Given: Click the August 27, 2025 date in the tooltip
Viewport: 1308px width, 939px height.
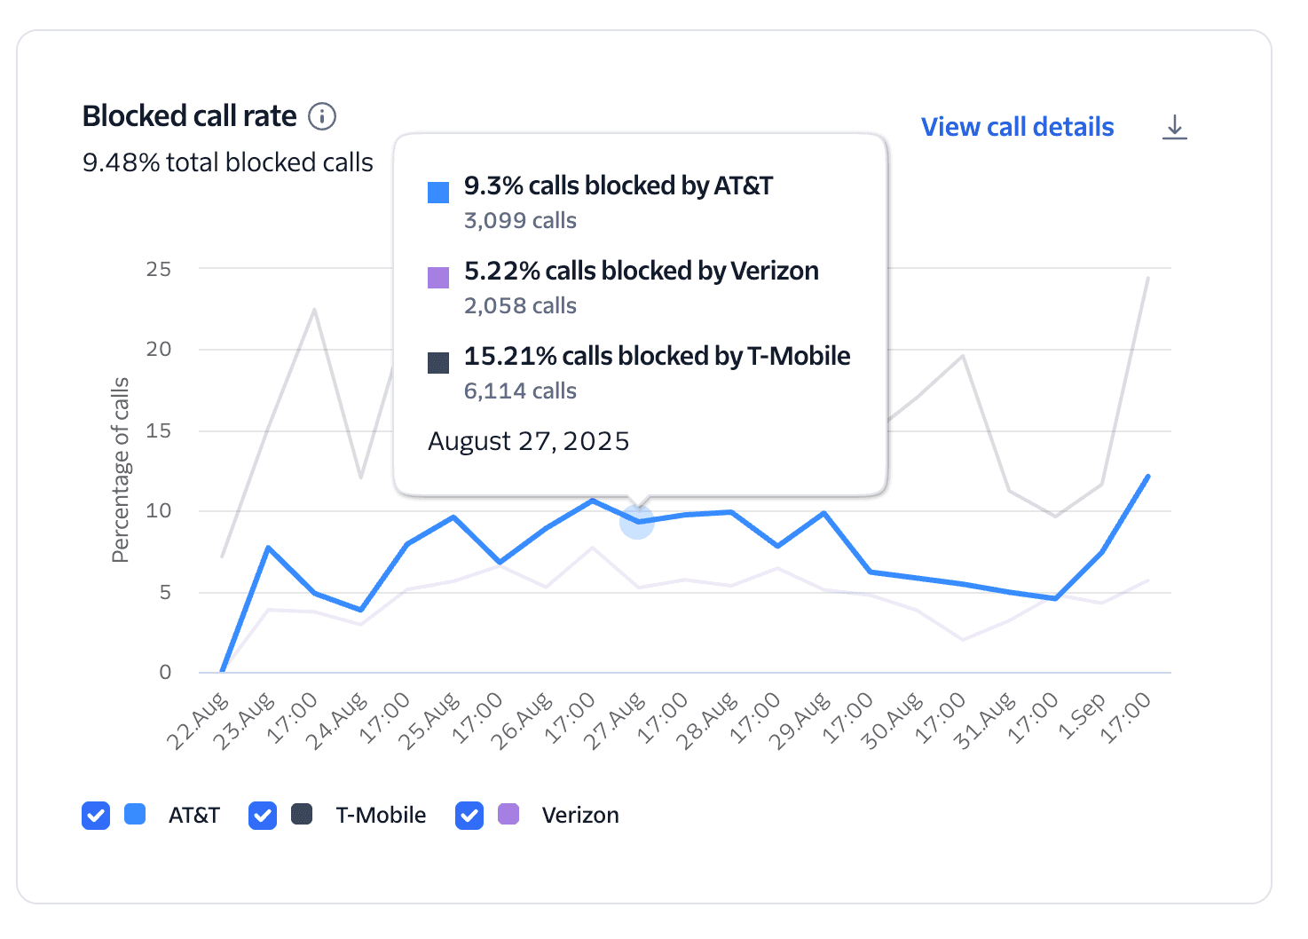Looking at the screenshot, I should click(528, 440).
